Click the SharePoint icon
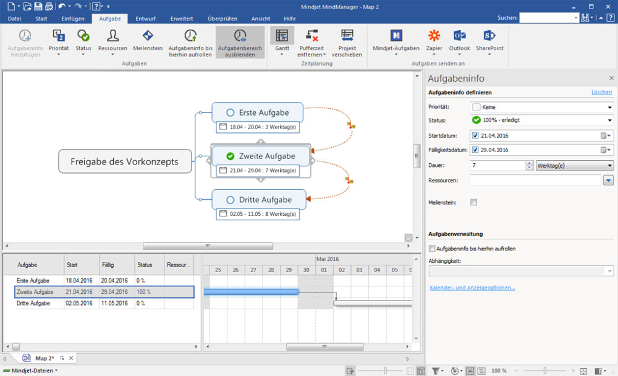This screenshot has height=376, width=618. pos(489,36)
